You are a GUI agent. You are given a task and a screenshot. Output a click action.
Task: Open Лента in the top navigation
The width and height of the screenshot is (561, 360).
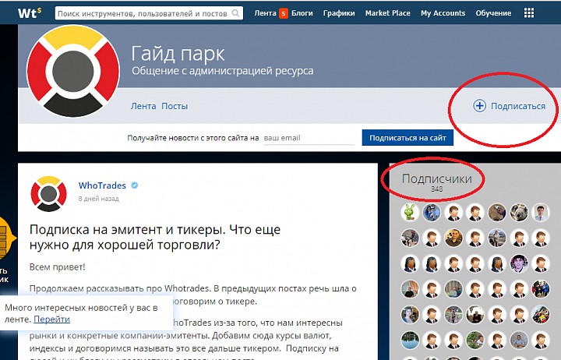265,13
